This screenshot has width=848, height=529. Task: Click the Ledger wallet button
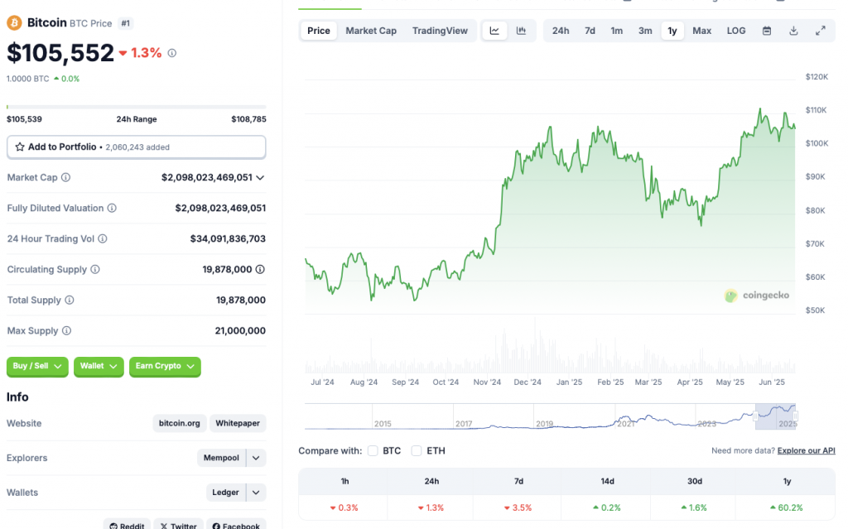pos(225,493)
